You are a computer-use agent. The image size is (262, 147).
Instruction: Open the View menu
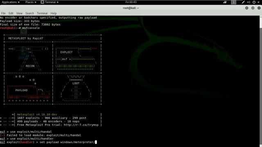point(19,13)
